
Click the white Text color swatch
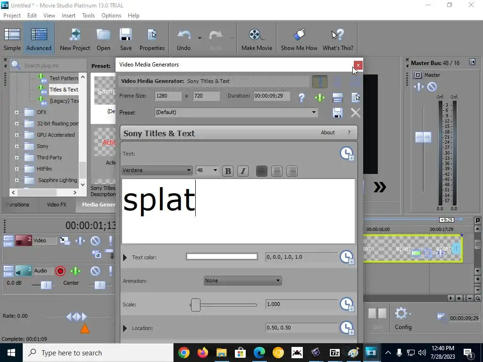pyautogui.click(x=222, y=257)
